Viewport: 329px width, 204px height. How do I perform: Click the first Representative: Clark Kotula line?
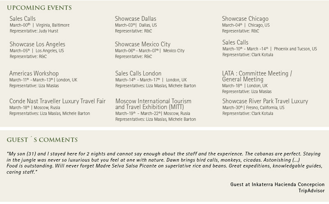tap(248, 55)
